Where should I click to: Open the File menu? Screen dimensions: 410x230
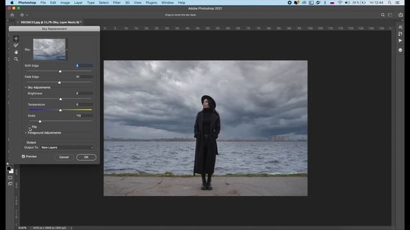point(43,3)
